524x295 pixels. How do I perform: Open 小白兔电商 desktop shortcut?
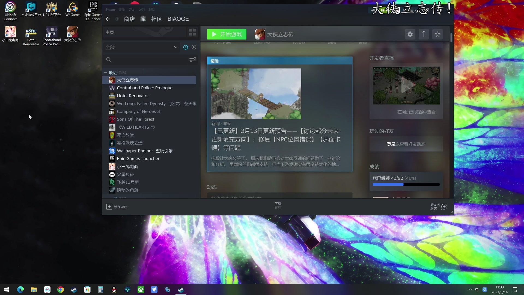pyautogui.click(x=10, y=34)
